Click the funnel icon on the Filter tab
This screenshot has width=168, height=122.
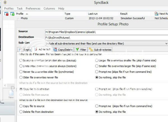[x=78, y=50]
